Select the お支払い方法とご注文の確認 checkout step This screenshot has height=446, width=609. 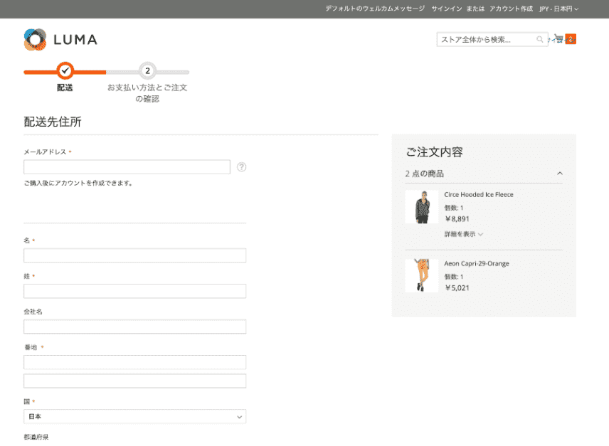tap(147, 92)
